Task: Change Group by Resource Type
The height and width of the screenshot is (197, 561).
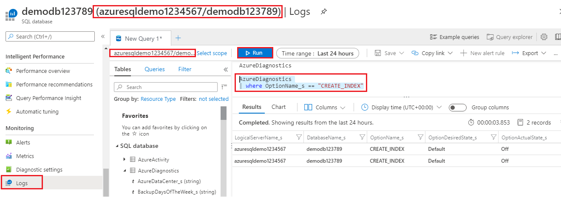Action: click(x=158, y=99)
